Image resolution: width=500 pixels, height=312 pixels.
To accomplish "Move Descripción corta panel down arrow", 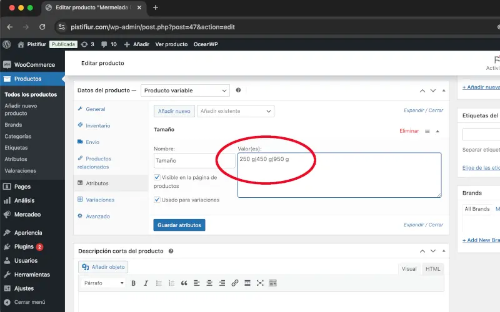I will [432, 251].
